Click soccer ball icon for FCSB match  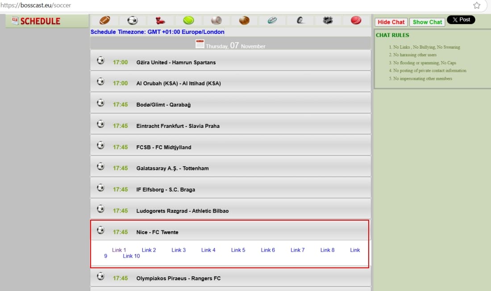click(100, 145)
